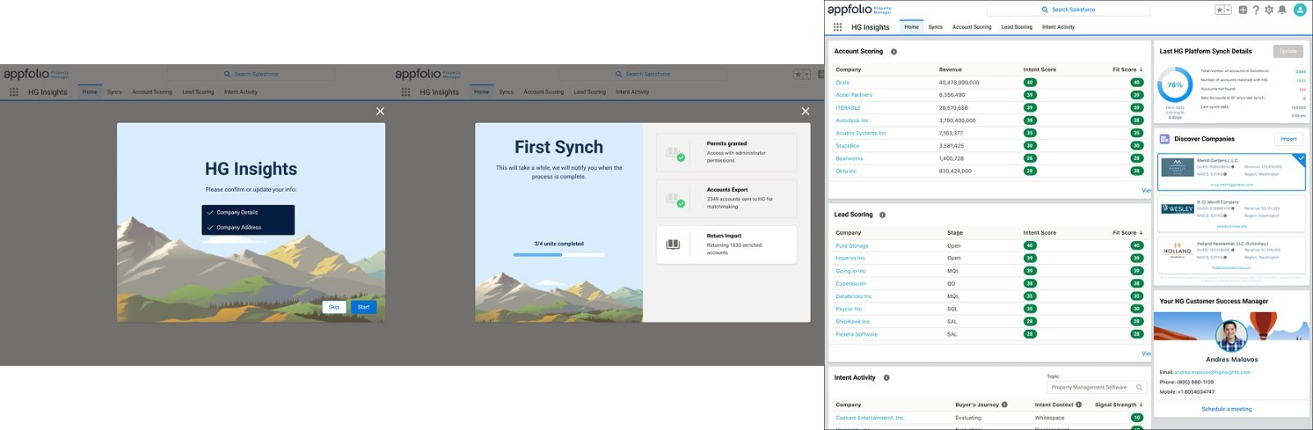Open the Schedule a meeting link
Screen dimensions: 1313x430
click(1227, 409)
